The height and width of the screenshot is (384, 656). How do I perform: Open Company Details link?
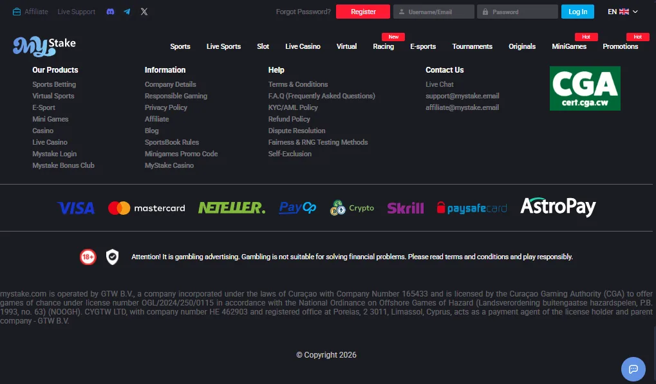[170, 84]
